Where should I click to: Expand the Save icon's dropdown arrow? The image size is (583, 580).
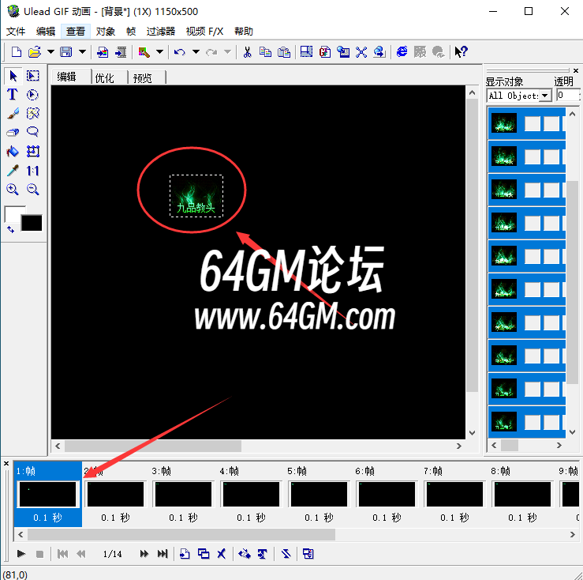coord(83,52)
